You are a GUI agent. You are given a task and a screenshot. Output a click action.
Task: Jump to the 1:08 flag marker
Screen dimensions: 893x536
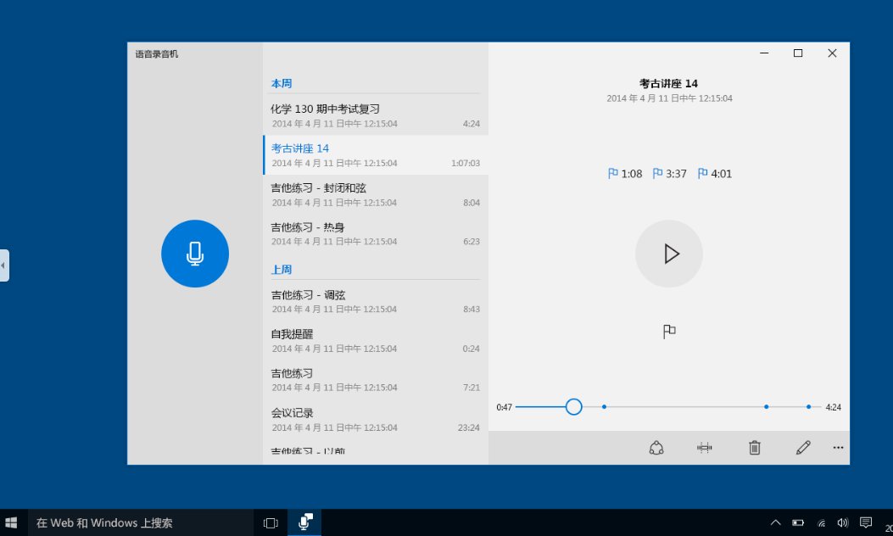pos(625,174)
